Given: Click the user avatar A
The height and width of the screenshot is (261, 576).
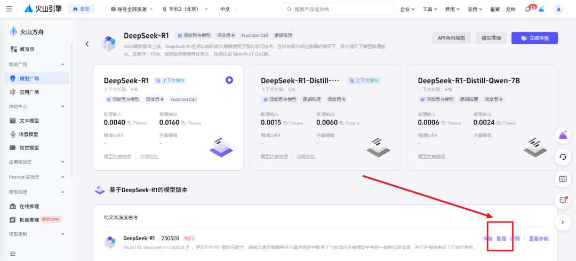Looking at the screenshot, I should 558,10.
